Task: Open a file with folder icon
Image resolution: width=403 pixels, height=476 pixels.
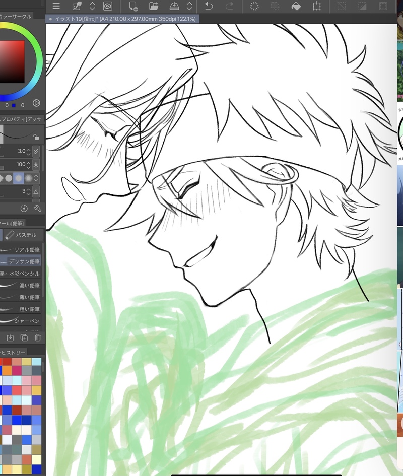Action: pyautogui.click(x=154, y=6)
